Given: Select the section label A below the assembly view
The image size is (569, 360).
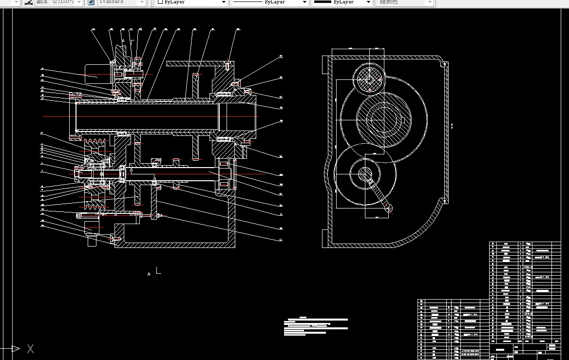Looking at the screenshot, I should (149, 274).
